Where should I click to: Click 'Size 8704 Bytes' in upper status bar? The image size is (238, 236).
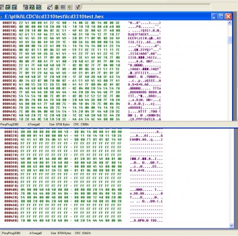pos(59,124)
